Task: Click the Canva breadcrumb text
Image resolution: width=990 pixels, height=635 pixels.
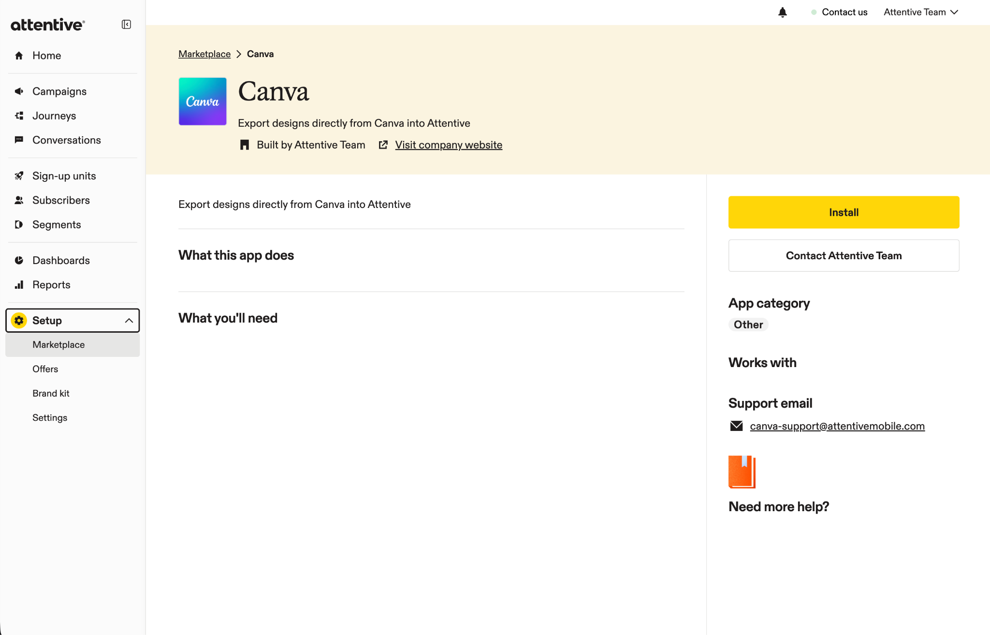Action: click(x=260, y=54)
